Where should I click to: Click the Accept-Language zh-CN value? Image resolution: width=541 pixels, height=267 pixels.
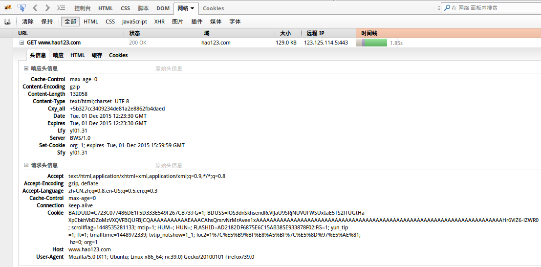(113, 191)
